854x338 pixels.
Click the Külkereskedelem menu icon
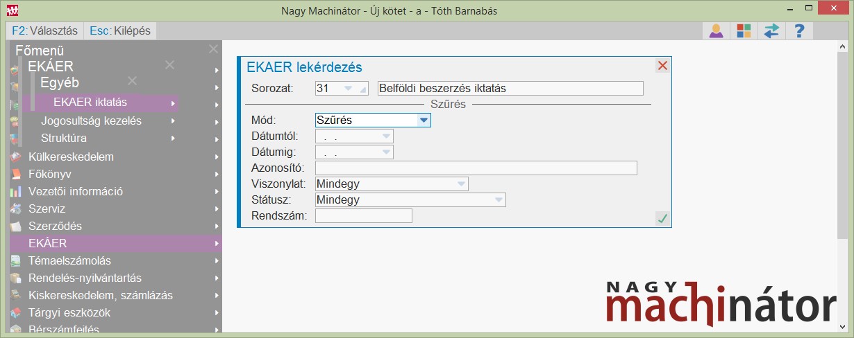(16, 157)
